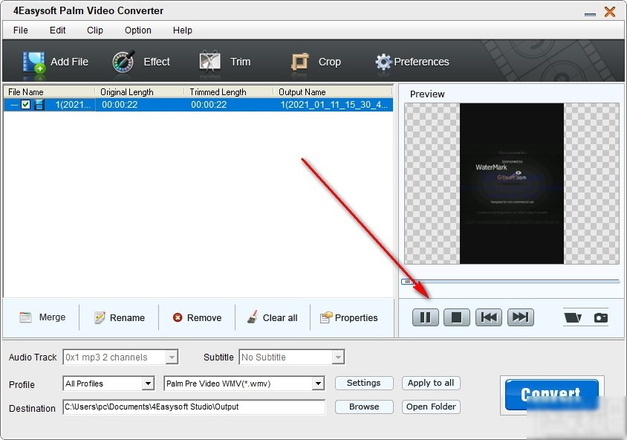Remove the selected file

point(197,317)
